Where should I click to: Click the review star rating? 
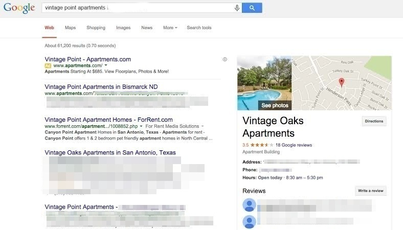[262, 145]
